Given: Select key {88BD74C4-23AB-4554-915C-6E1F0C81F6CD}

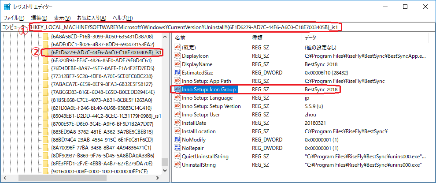Looking at the screenshot, I should pos(102,139).
